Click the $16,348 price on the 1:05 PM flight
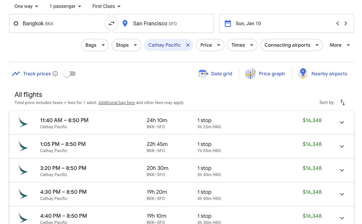 click(312, 144)
